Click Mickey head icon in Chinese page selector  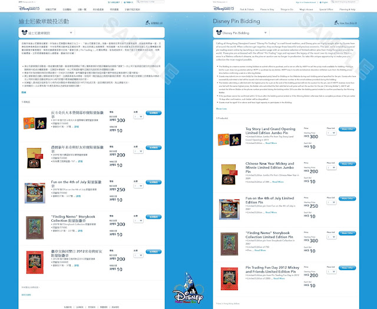tap(24, 32)
